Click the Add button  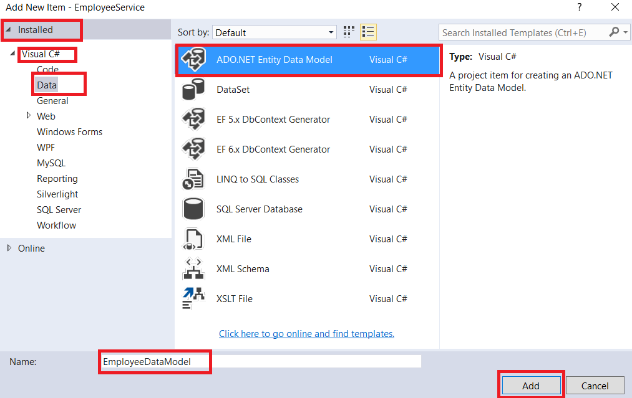531,386
